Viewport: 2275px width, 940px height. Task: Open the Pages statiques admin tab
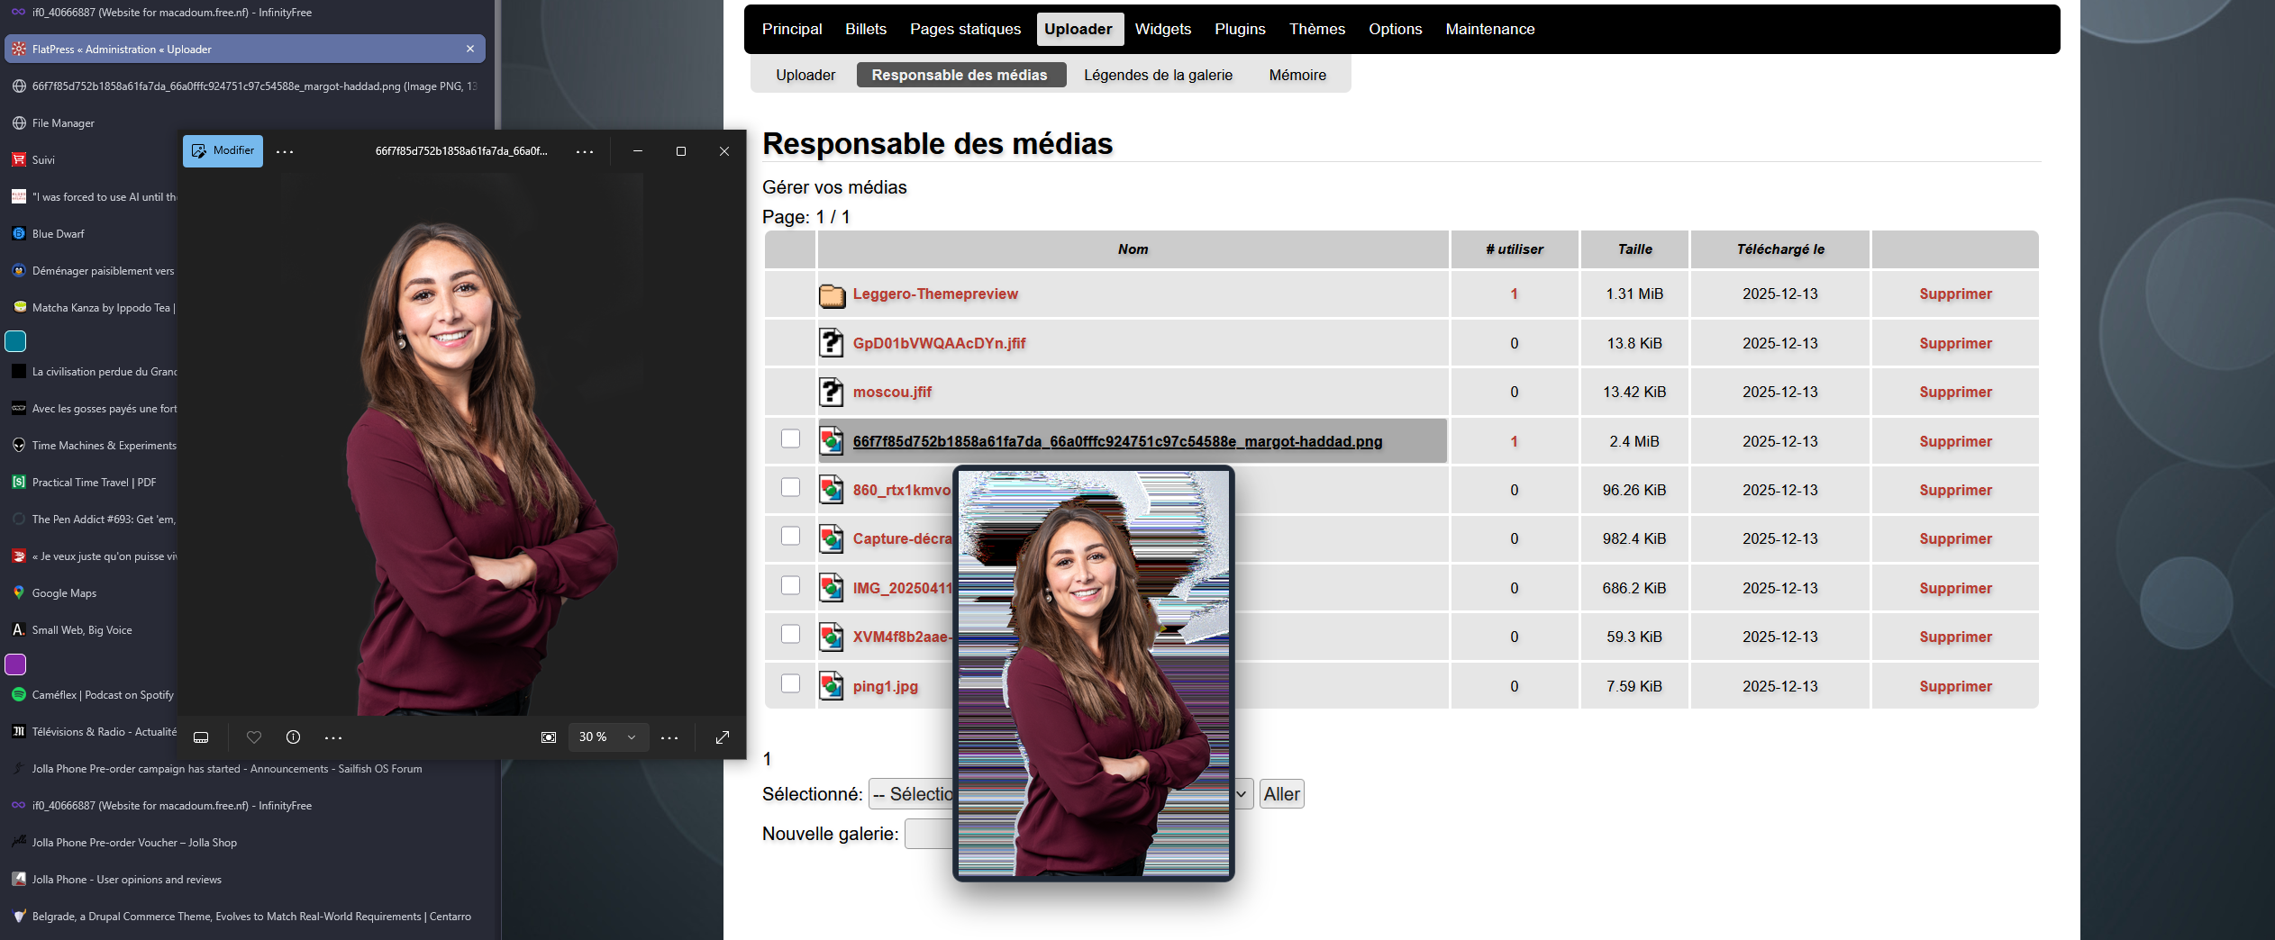coord(966,29)
